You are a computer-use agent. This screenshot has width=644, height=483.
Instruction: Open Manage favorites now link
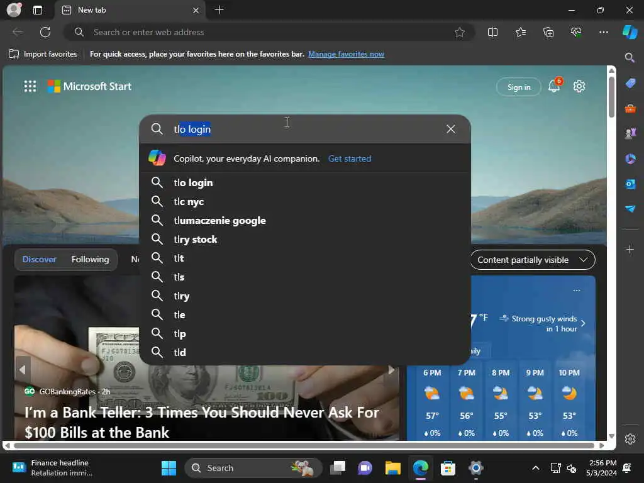point(347,54)
